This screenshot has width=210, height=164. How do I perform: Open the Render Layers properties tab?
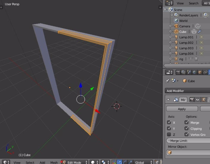tap(183, 73)
